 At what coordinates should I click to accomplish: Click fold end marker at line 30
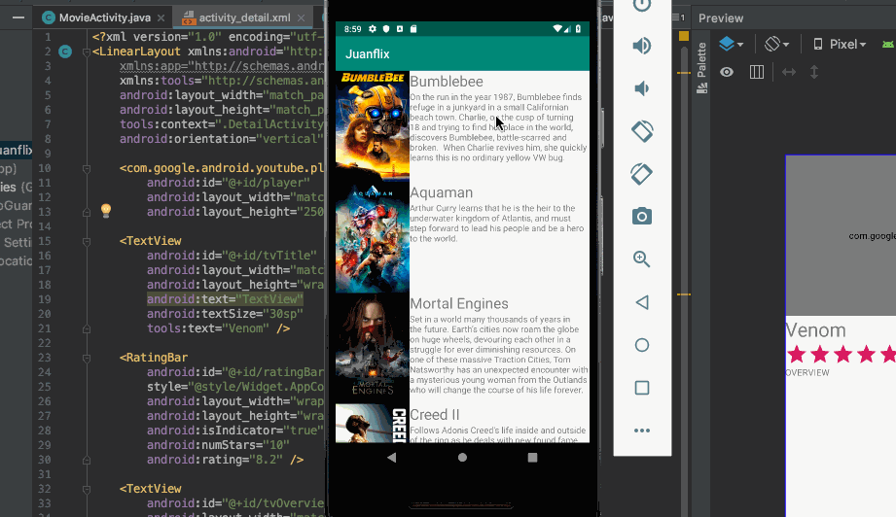87,460
